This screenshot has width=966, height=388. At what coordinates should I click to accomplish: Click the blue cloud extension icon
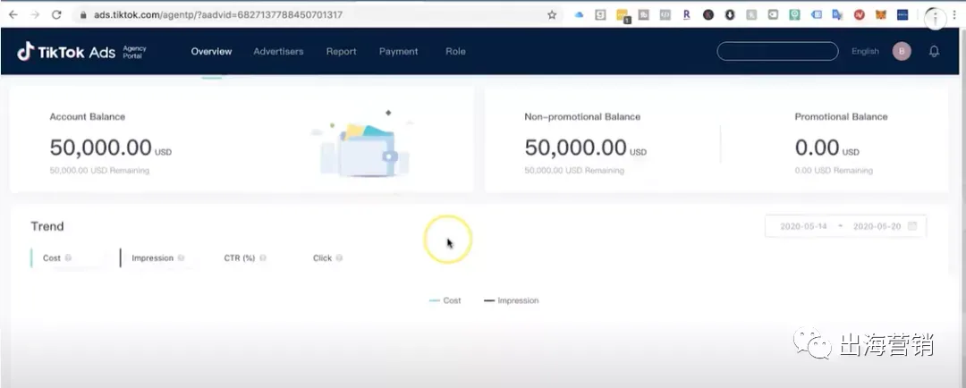[x=579, y=15]
